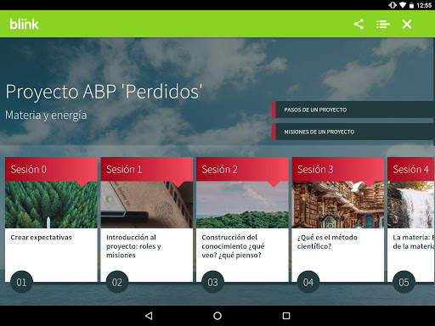Viewport: 435px width, 326px height.
Task: Tap the 03 number badge
Action: pos(212,282)
